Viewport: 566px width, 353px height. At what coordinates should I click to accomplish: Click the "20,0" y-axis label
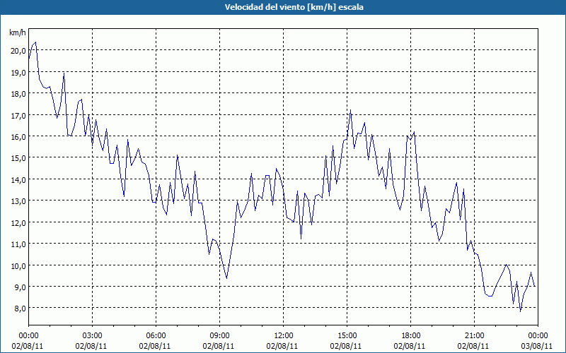[18, 51]
